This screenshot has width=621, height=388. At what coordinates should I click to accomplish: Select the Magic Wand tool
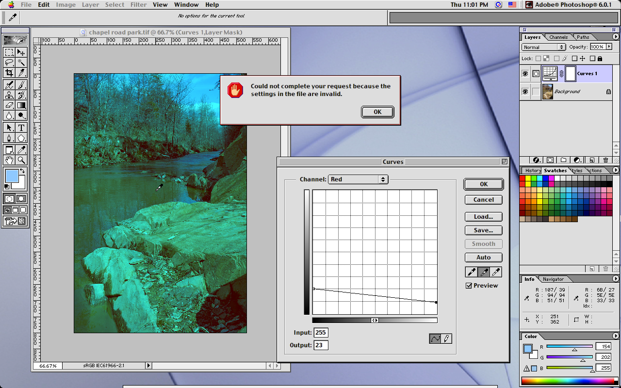(x=21, y=62)
